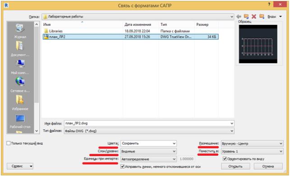Click the create new folder icon
Image resolution: width=290 pixels, height=176 pixels.
[x=262, y=16]
